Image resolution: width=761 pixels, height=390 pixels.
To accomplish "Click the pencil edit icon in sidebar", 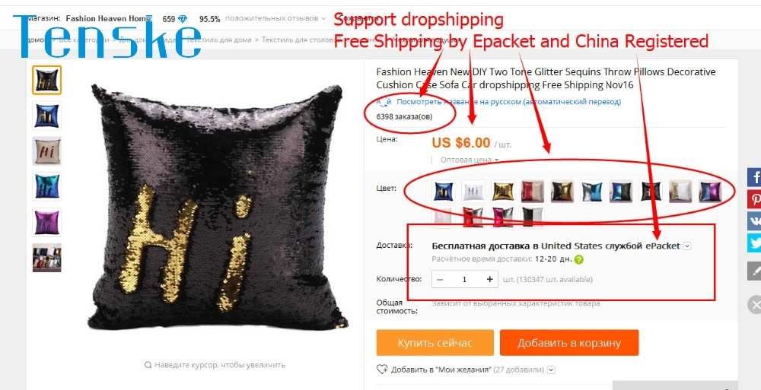I will click(754, 271).
